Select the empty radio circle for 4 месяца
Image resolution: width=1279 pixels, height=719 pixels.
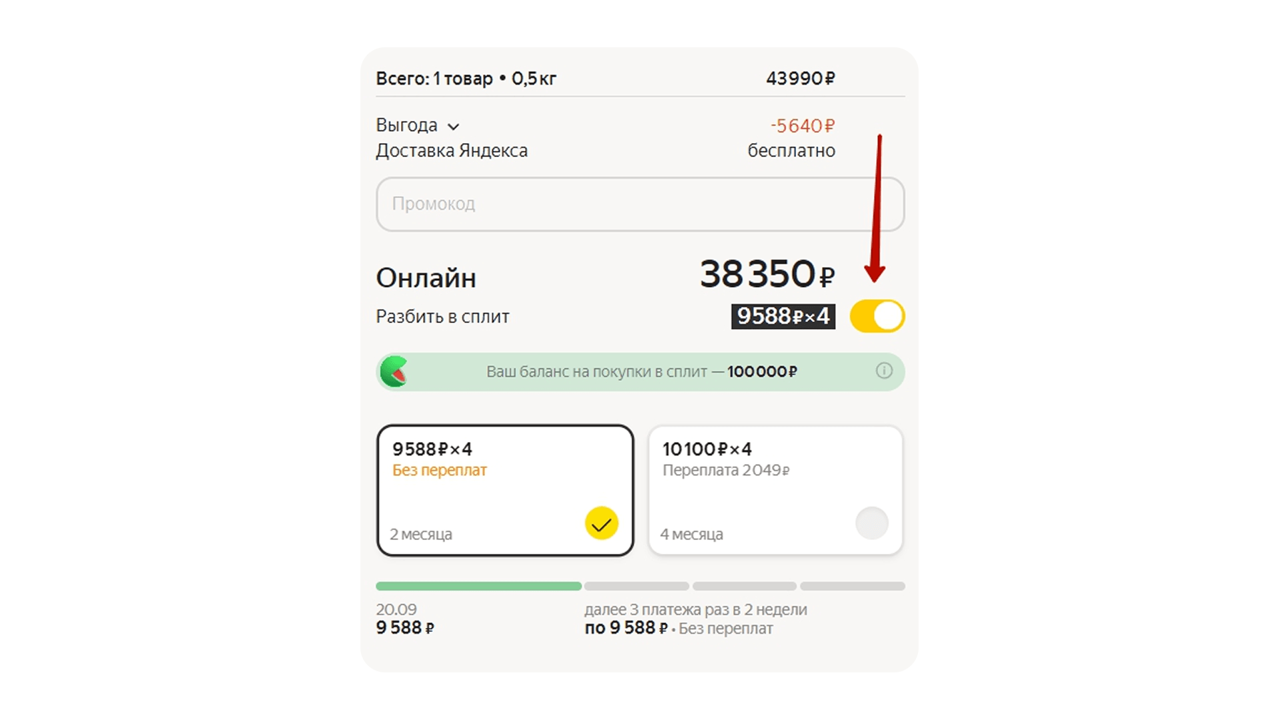(x=871, y=523)
